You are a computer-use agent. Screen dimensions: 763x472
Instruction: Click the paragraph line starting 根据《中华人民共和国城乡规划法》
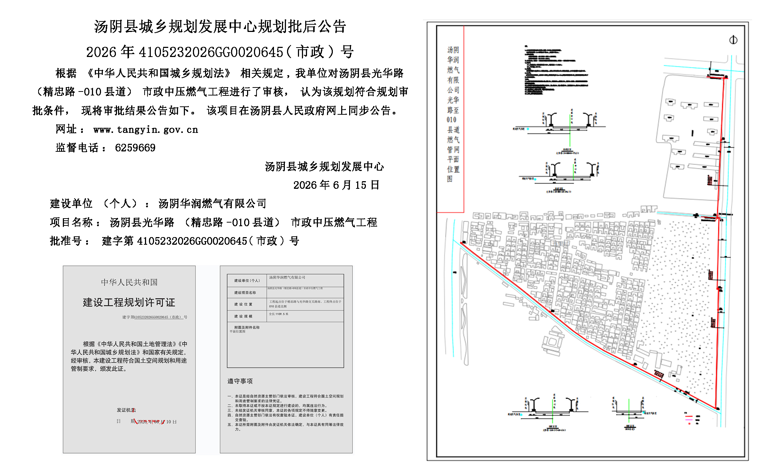229,73
